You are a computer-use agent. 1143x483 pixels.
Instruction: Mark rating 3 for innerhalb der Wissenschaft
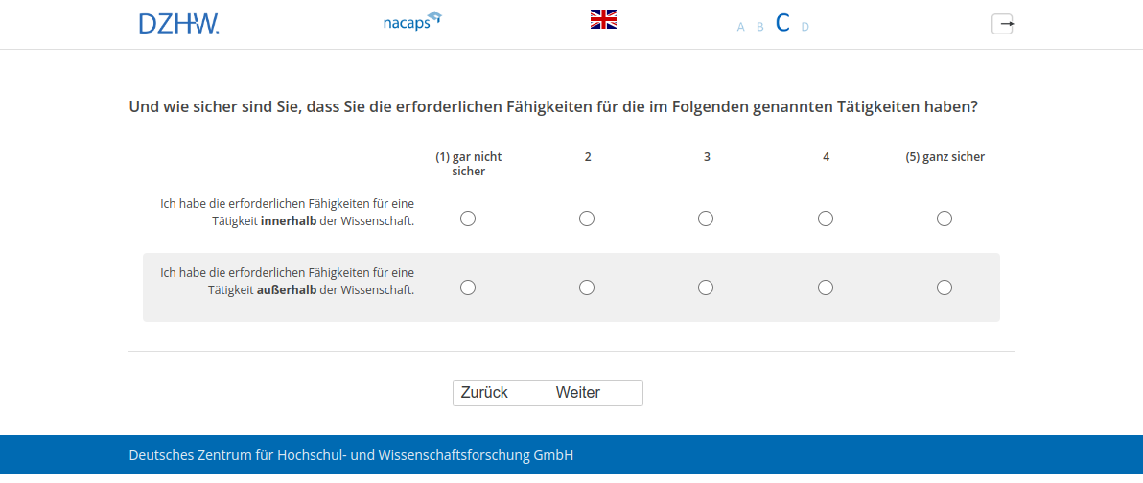click(706, 218)
